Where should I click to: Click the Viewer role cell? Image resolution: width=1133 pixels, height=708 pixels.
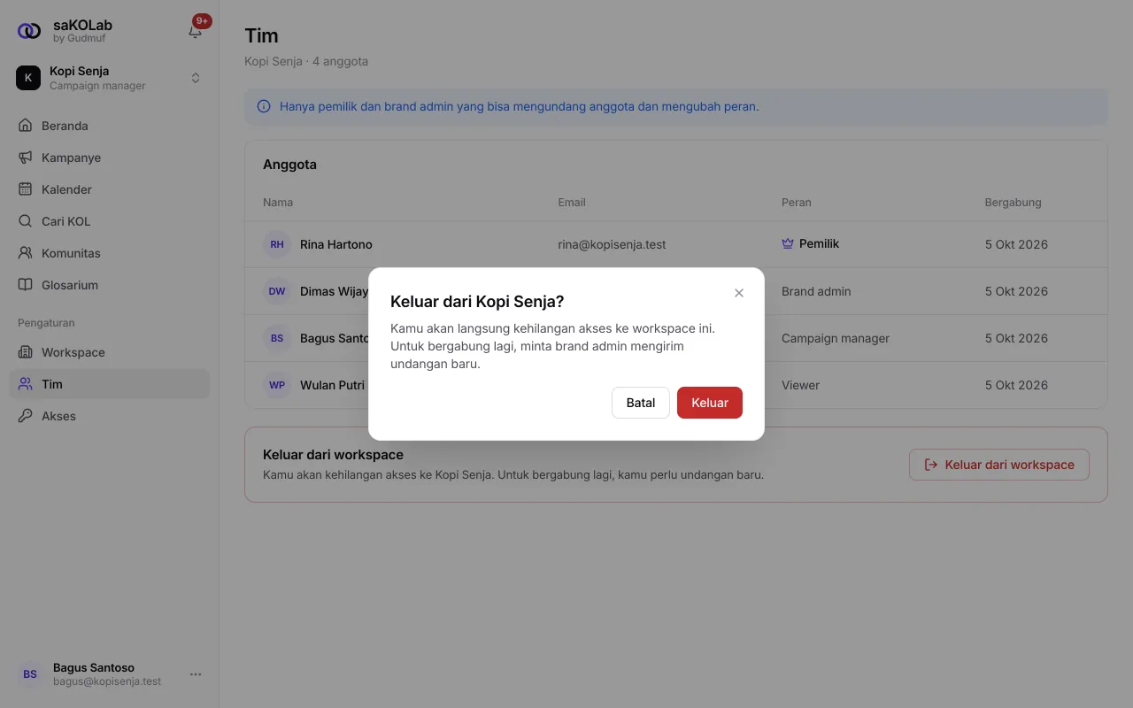(801, 385)
